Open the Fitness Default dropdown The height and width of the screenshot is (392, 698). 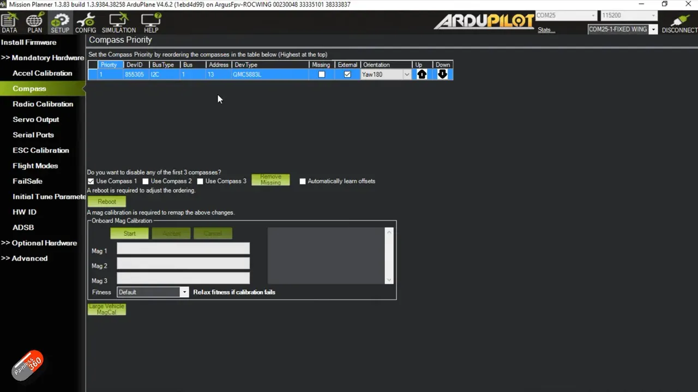click(x=184, y=292)
